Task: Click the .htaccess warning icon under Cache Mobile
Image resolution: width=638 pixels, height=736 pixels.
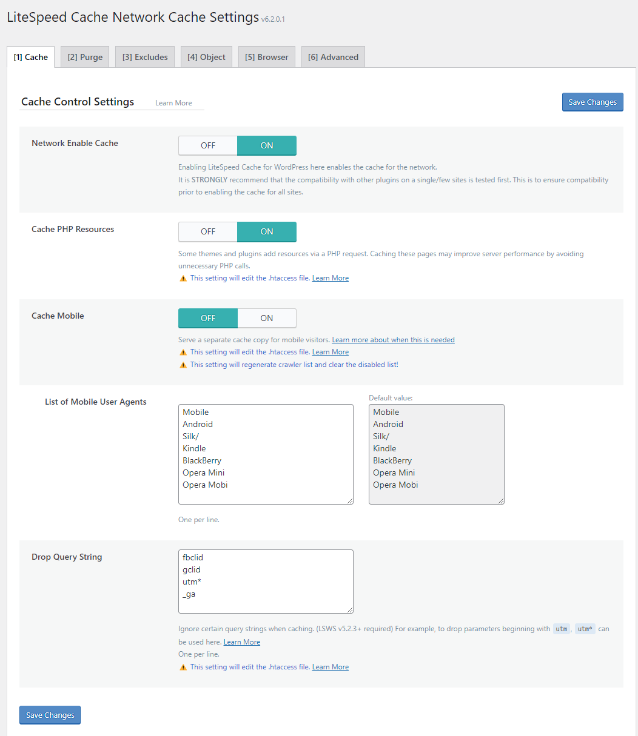Action: point(183,352)
